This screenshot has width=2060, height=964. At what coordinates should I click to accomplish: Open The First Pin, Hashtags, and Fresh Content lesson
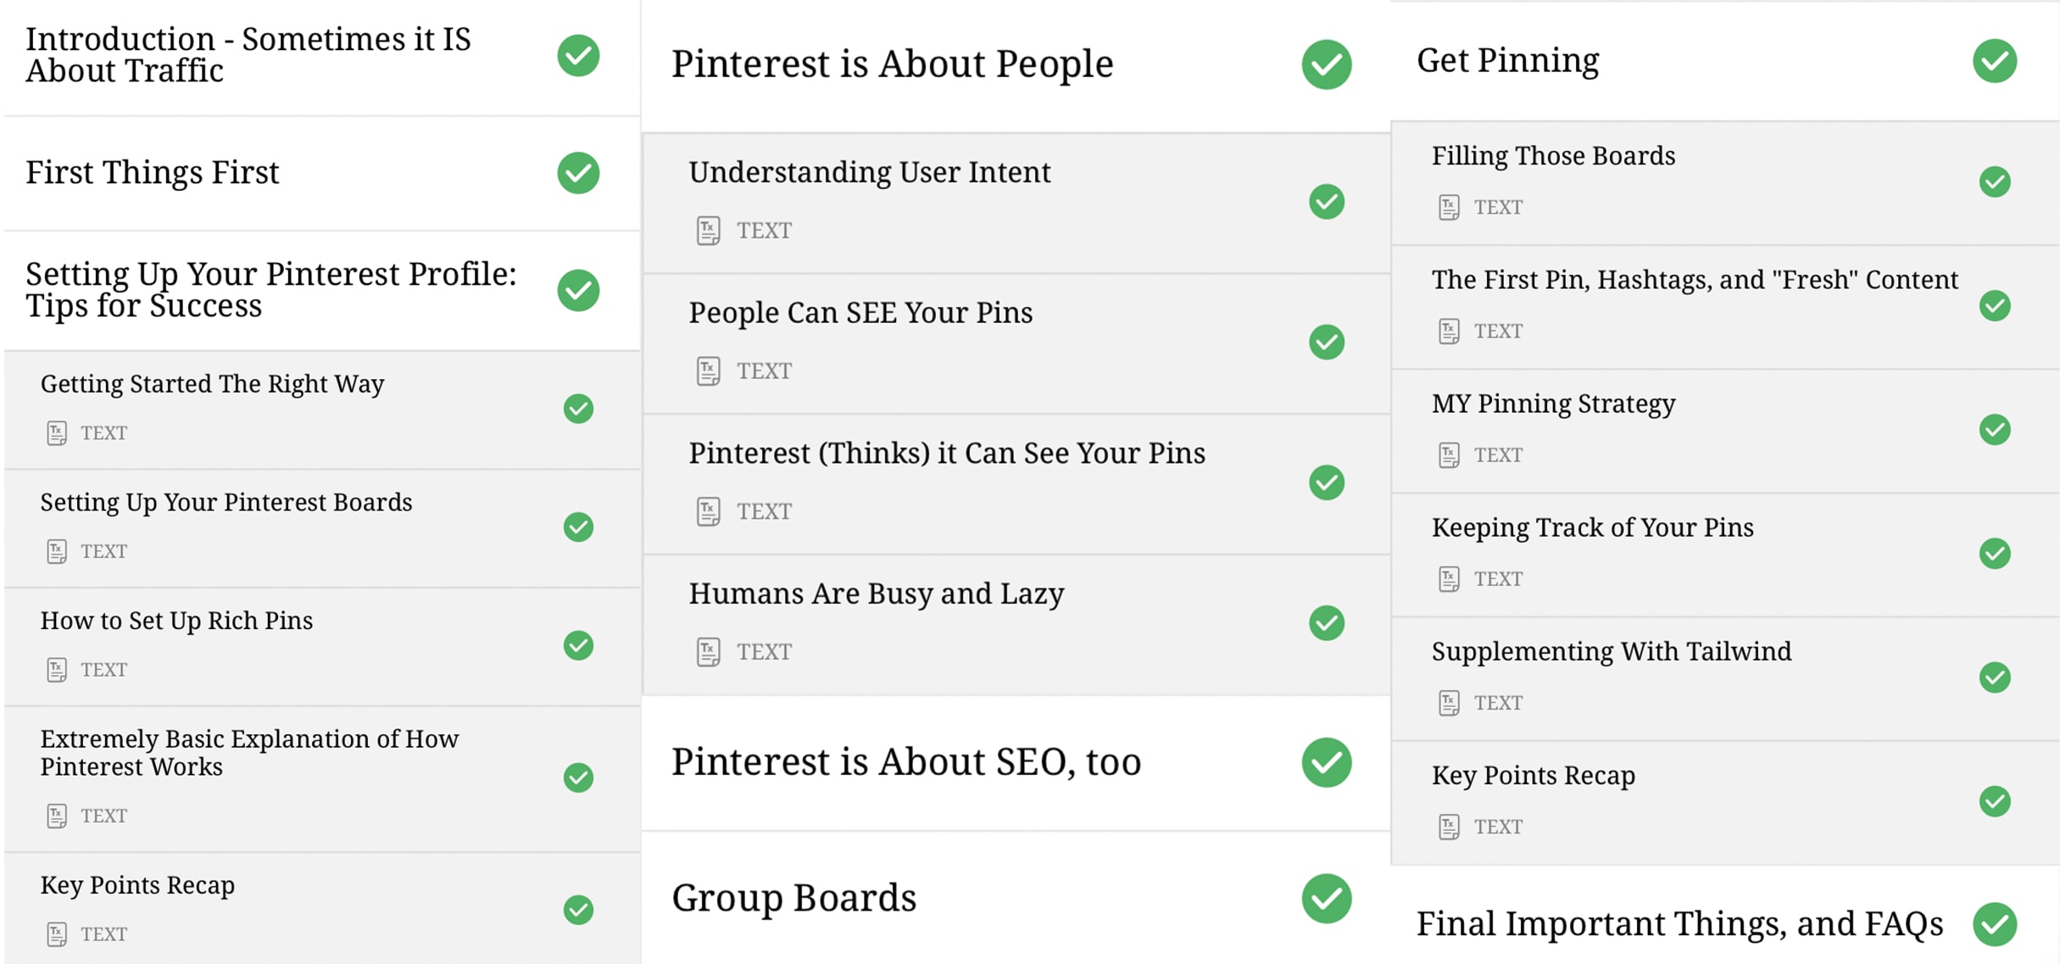[x=1695, y=280]
